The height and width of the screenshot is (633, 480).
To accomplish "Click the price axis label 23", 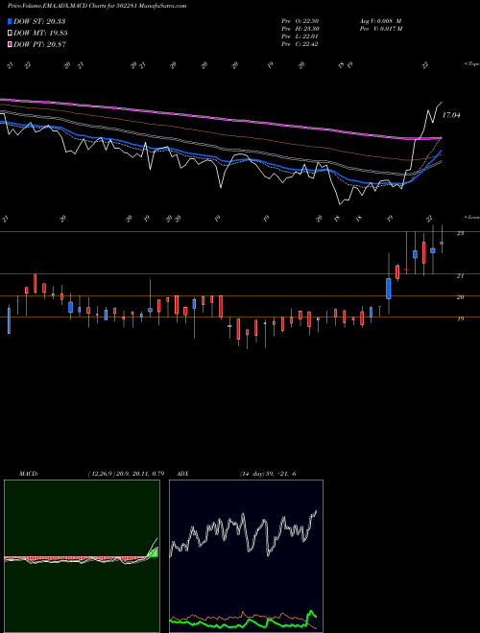I will coord(460,233).
